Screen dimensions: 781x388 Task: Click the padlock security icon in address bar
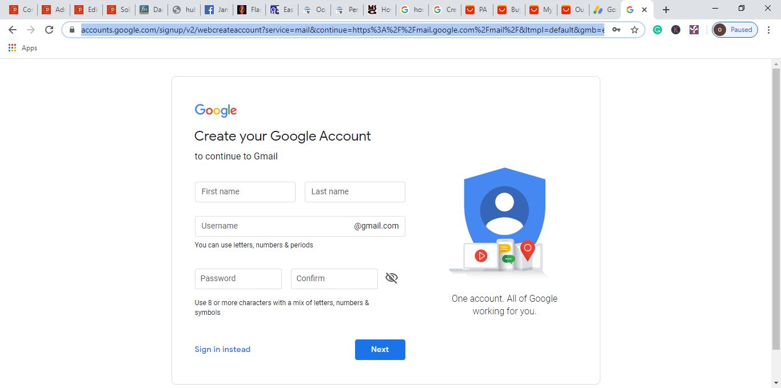coord(71,30)
